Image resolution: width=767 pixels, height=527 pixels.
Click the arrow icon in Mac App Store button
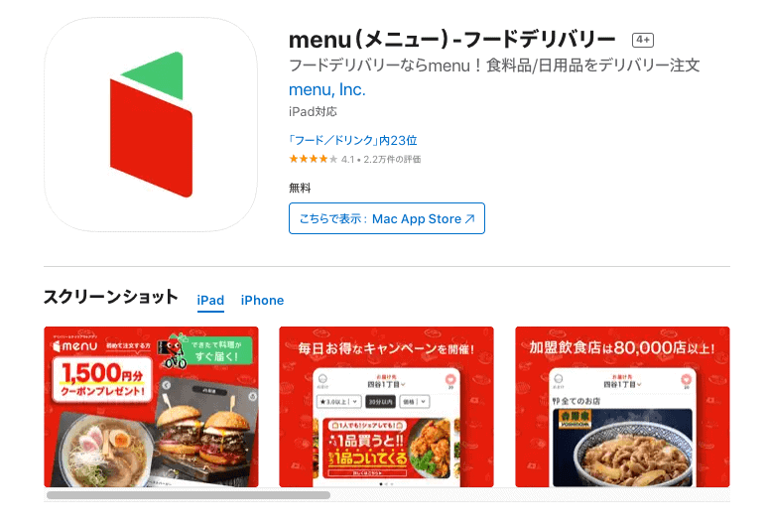(469, 218)
